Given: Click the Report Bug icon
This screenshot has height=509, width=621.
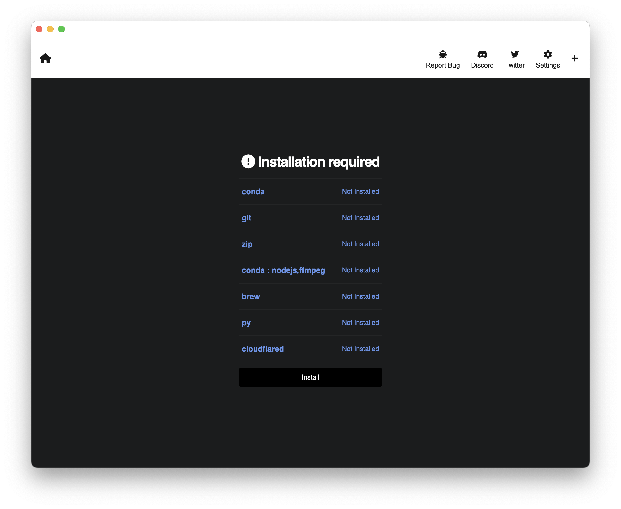Looking at the screenshot, I should [x=442, y=54].
